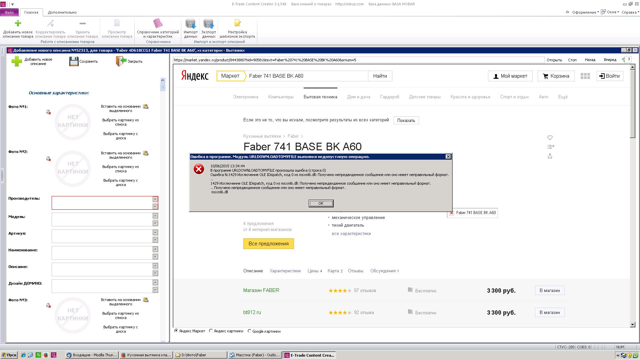Click the ribbon collapse arrow icon near Оформление
Screen dimensions: 640x360
[x=567, y=12]
